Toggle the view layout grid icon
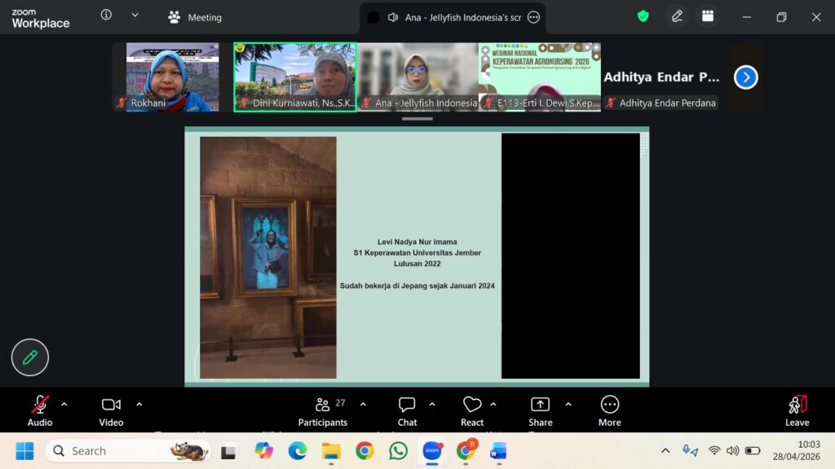 pyautogui.click(x=708, y=16)
